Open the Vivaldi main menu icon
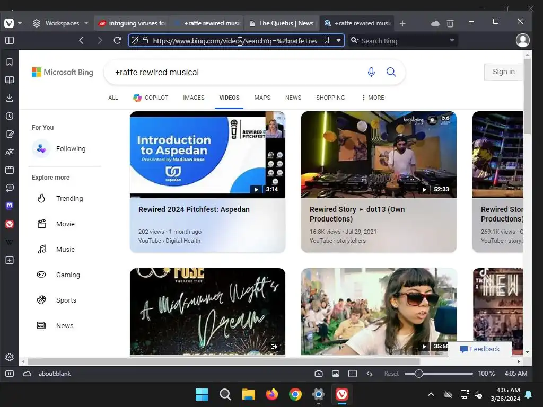This screenshot has width=543, height=407. coord(9,23)
